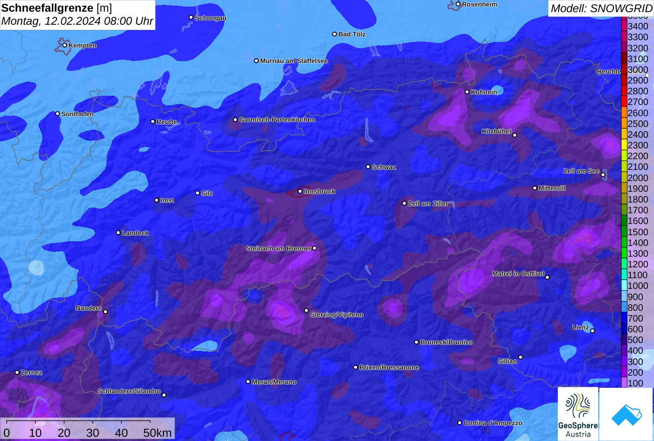Click the Bruneck/Brunico marker dot
This screenshot has width=654, height=441.
(x=417, y=342)
